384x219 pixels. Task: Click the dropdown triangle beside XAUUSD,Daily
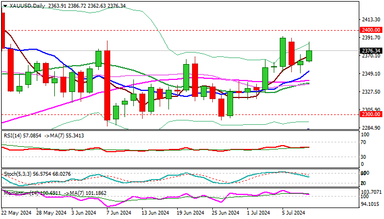(x=4, y=5)
